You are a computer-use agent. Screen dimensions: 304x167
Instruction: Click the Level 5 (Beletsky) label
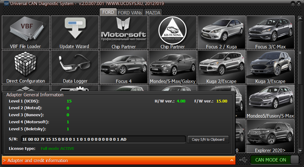pos(27,129)
